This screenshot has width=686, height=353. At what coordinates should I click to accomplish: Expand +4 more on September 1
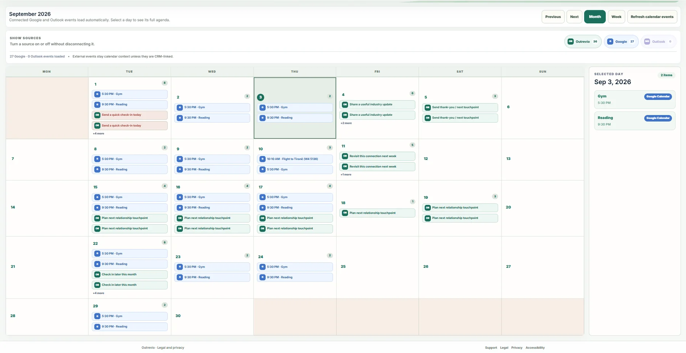click(98, 134)
